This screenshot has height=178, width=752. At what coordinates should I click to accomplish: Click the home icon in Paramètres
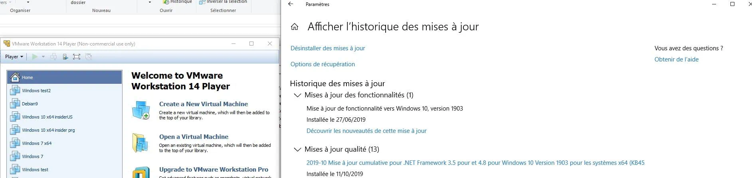pyautogui.click(x=295, y=27)
